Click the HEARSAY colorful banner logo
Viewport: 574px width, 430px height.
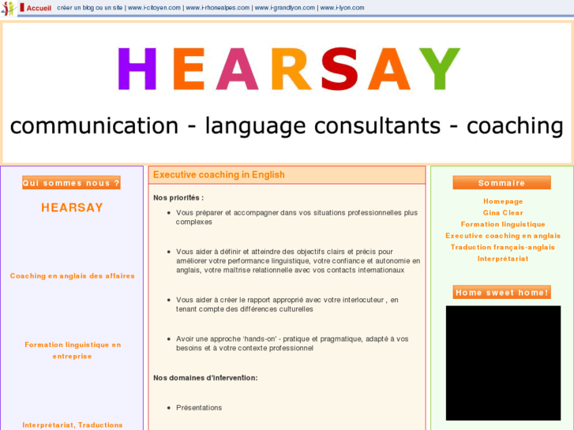click(289, 69)
